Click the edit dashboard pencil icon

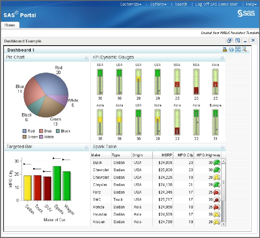(x=244, y=50)
